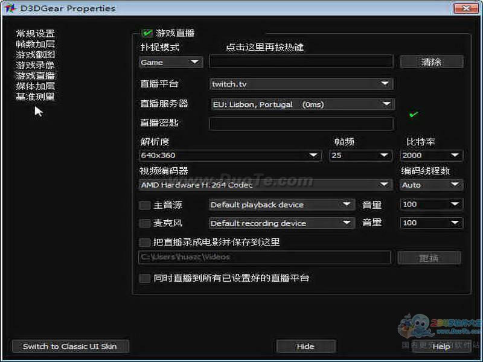Click the hotkey input field
This screenshot has height=362, width=483.
pos(301,62)
